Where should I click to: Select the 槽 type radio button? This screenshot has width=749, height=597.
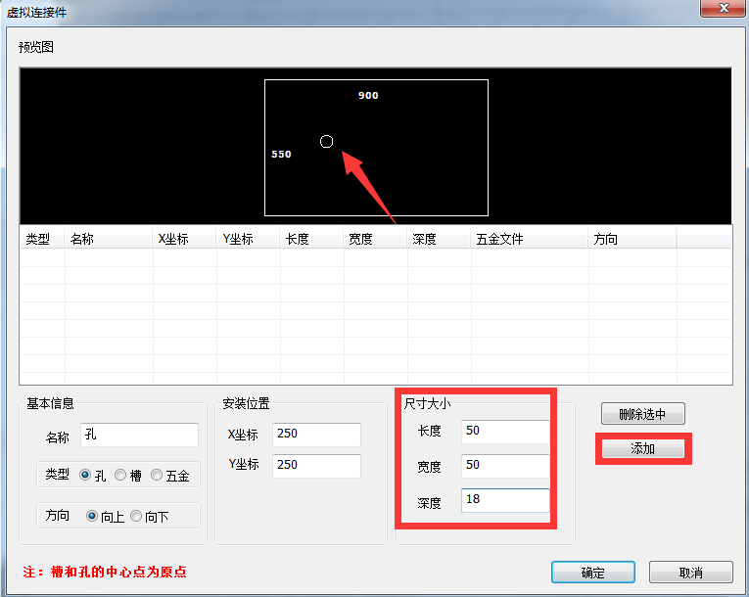point(120,476)
